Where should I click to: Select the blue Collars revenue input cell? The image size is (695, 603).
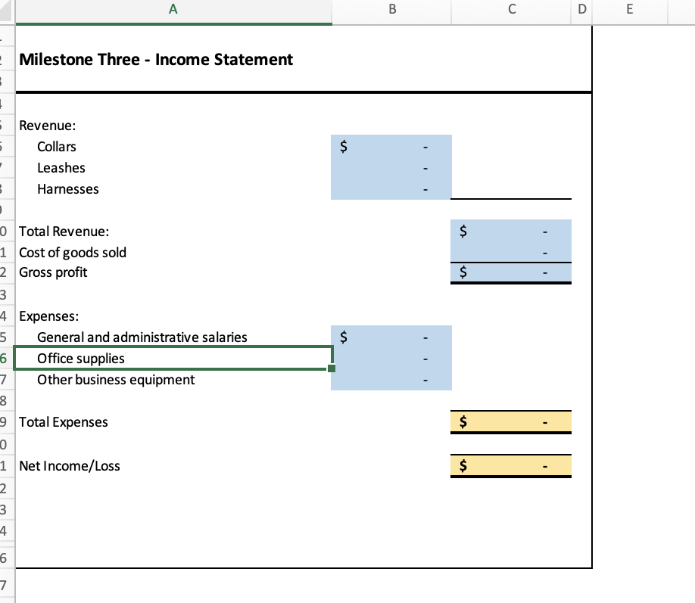[391, 147]
